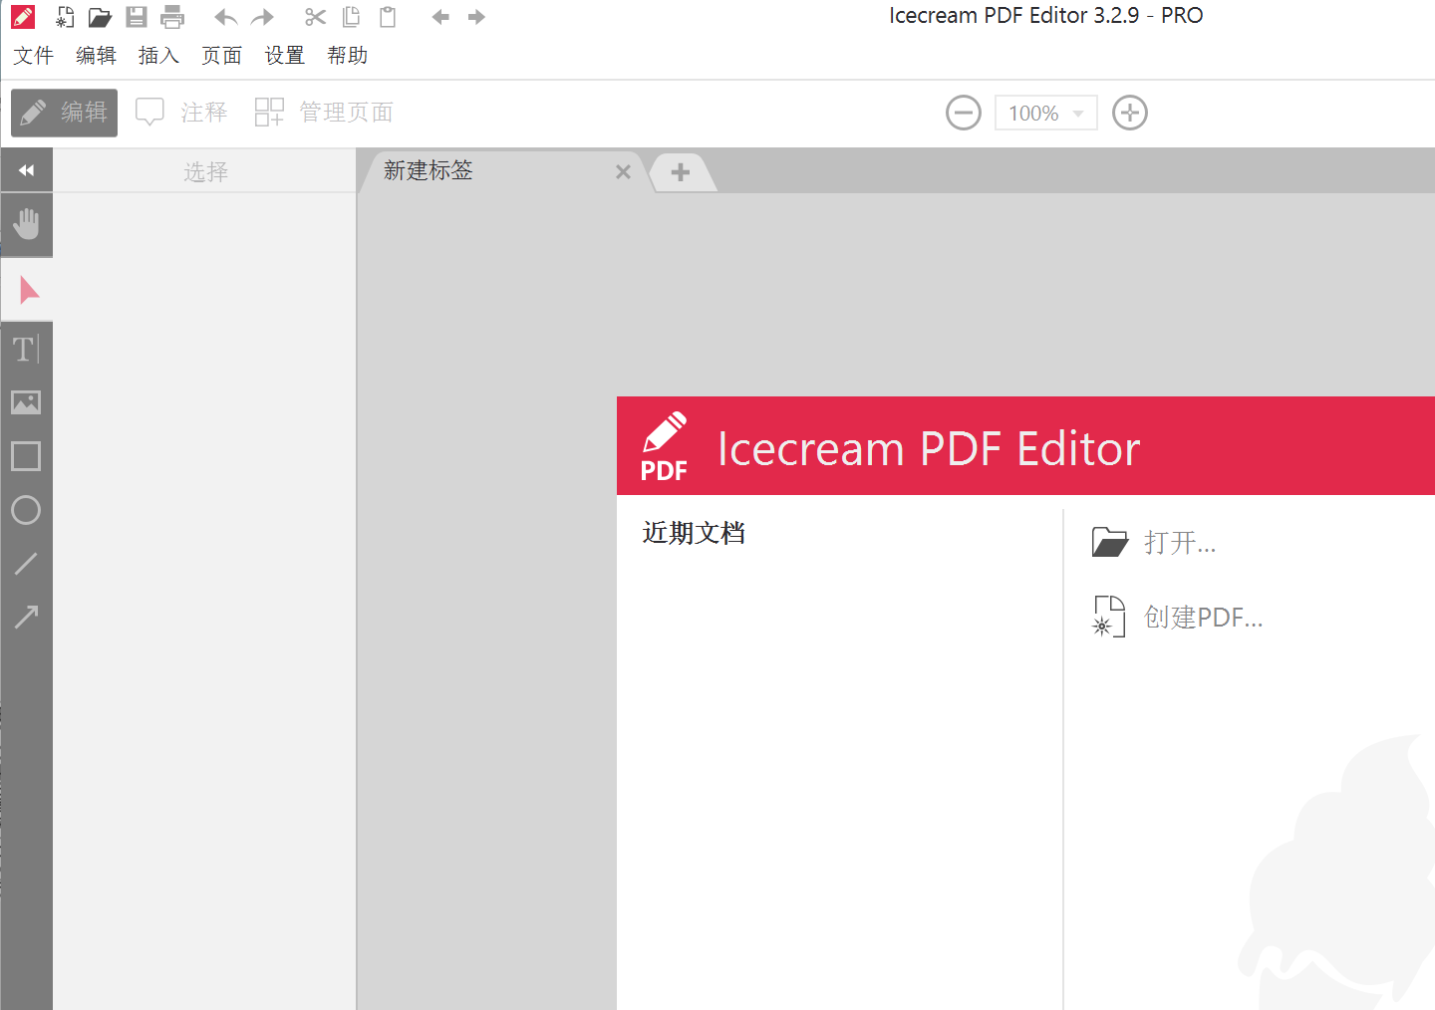
Task: Select the Line drawing tool
Action: click(x=27, y=564)
